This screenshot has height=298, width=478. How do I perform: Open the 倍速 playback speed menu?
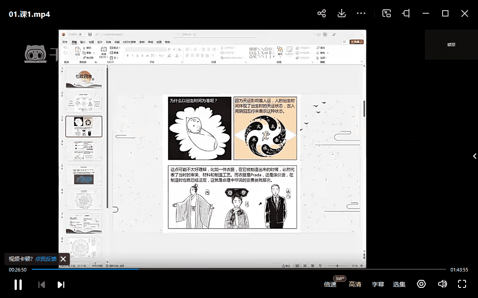330,284
